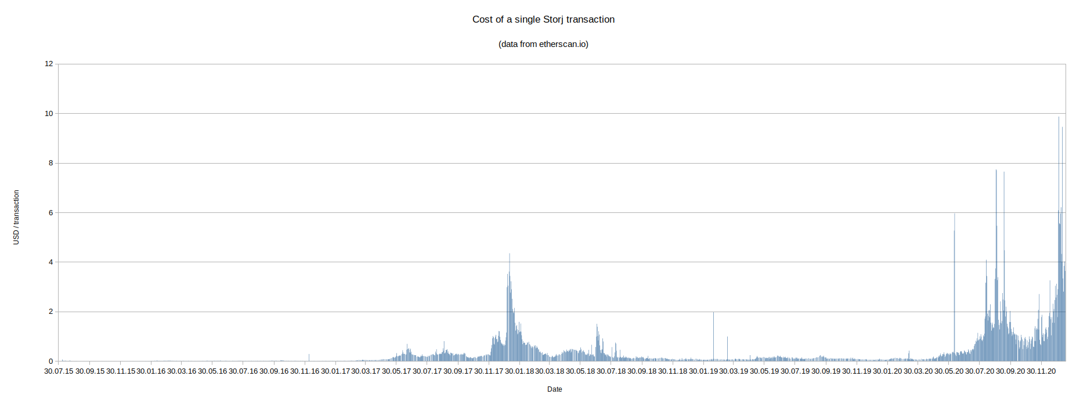1087x405 pixels.
Task: Select the y-axis value 12
Action: [49, 64]
